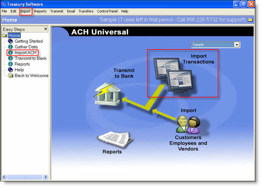The image size is (262, 188).
Task: Open the Transmit menu
Action: tap(57, 11)
